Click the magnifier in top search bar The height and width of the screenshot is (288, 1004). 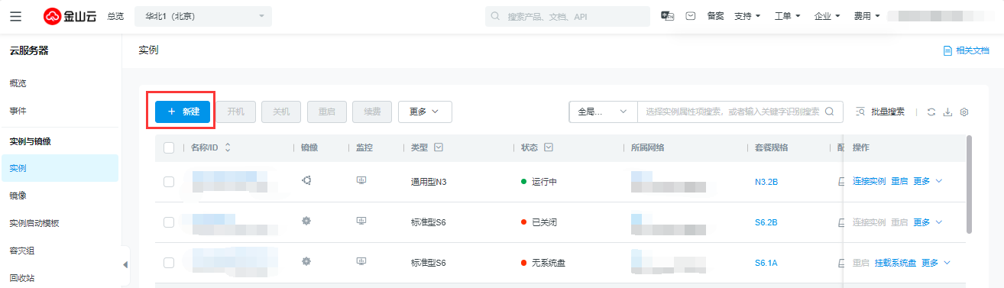(495, 16)
